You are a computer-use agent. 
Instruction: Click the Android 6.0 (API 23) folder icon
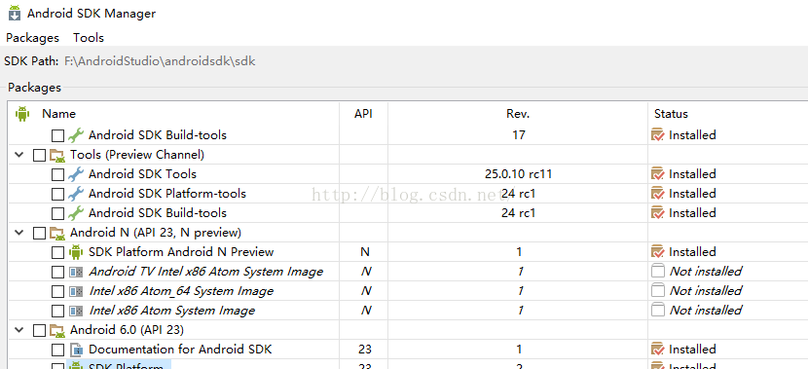pyautogui.click(x=57, y=330)
